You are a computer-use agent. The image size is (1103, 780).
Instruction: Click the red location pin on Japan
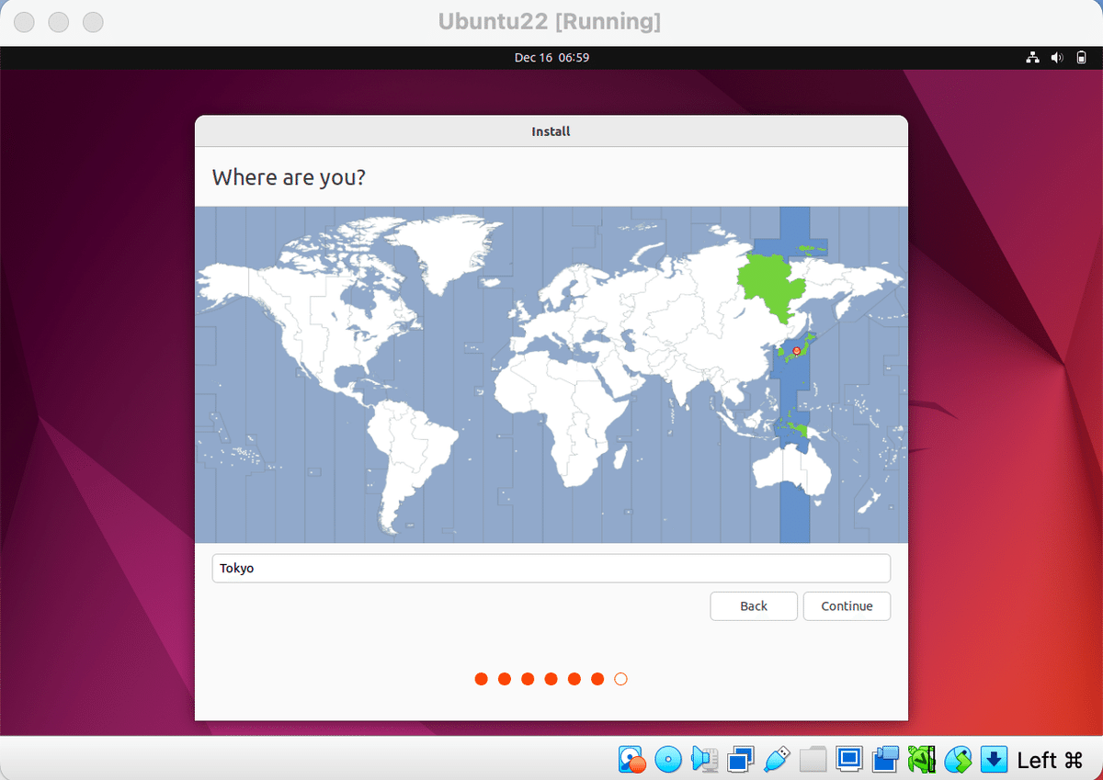click(x=796, y=351)
